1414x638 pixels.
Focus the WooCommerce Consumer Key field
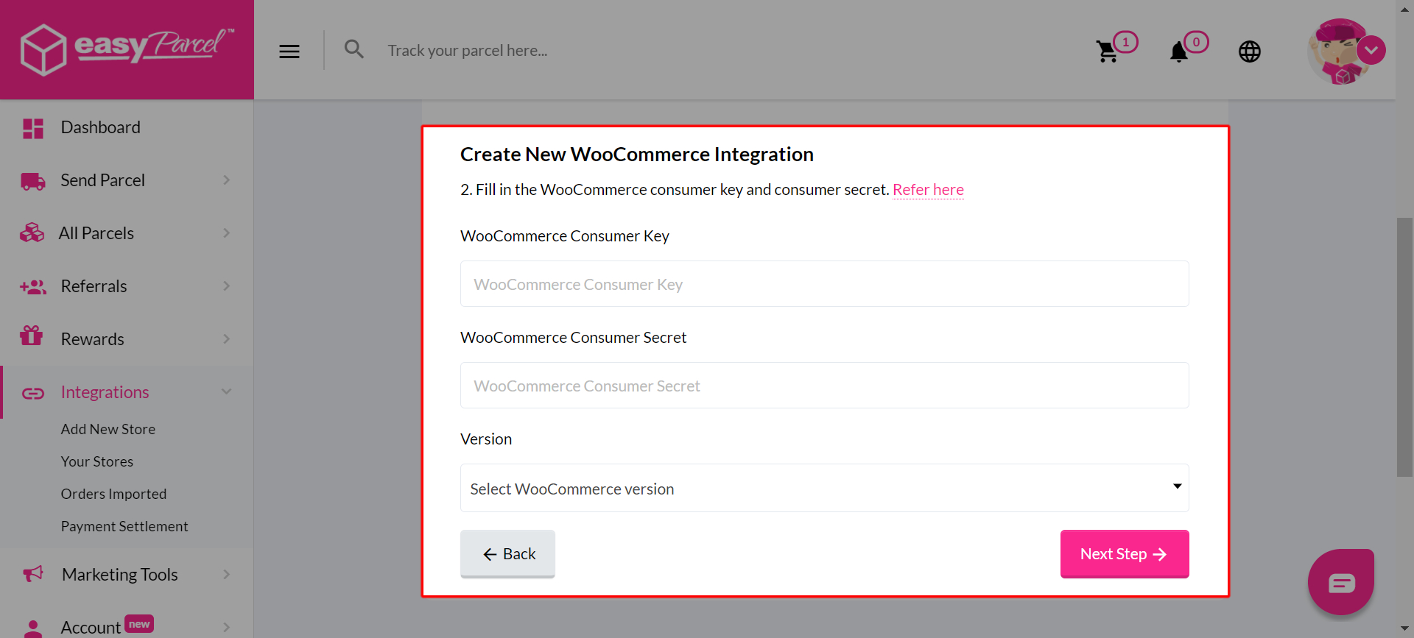(x=825, y=284)
